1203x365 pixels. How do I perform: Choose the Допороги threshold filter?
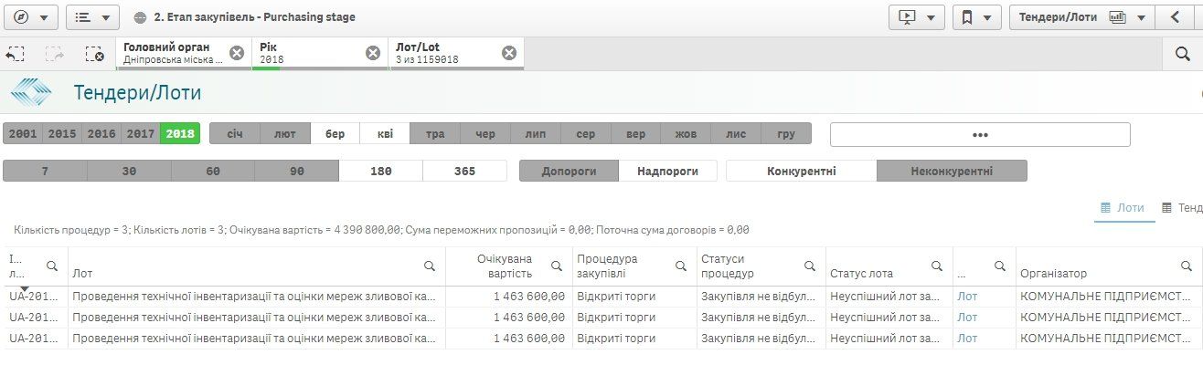569,171
